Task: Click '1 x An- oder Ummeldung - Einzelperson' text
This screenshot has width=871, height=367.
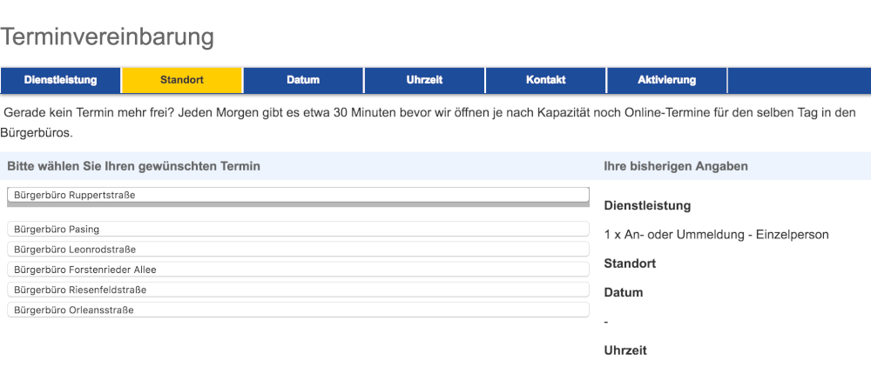Action: tap(716, 235)
